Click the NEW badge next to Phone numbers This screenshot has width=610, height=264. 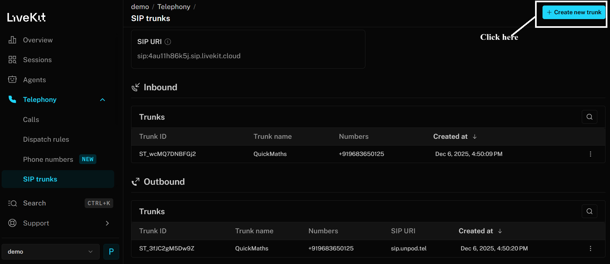pyautogui.click(x=88, y=159)
